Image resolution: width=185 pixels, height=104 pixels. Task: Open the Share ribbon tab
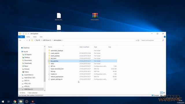coord(35,37)
